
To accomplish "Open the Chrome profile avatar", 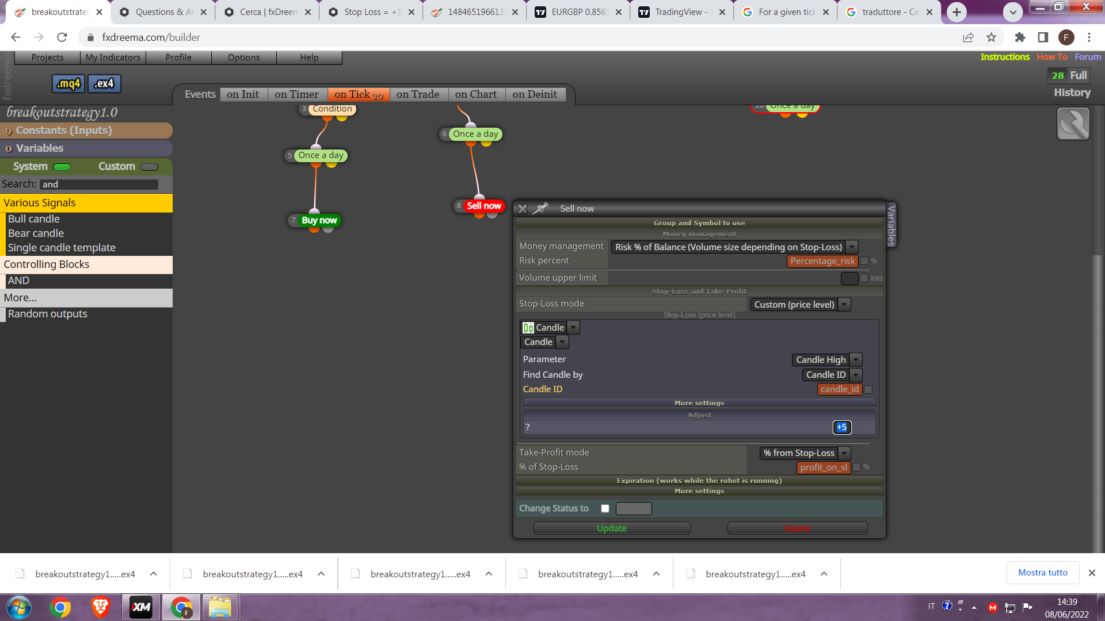I will 1066,37.
